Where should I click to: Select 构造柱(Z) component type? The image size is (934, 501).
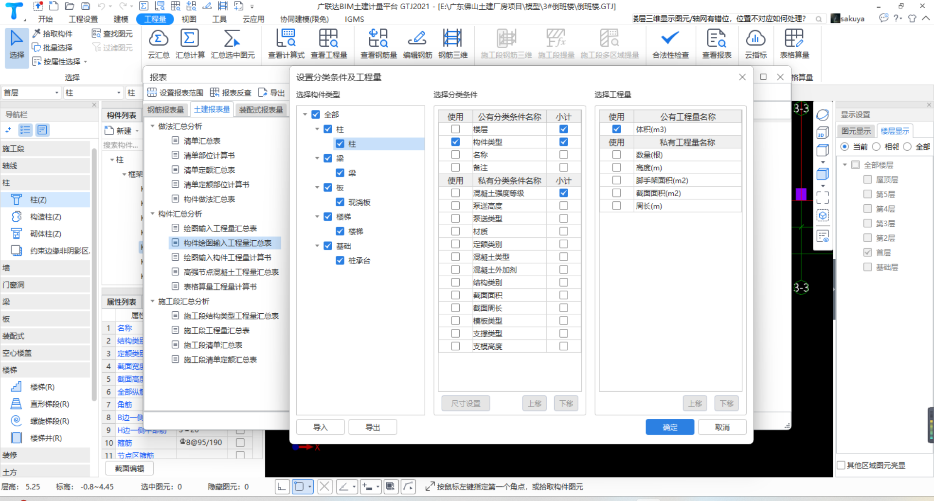(x=45, y=217)
